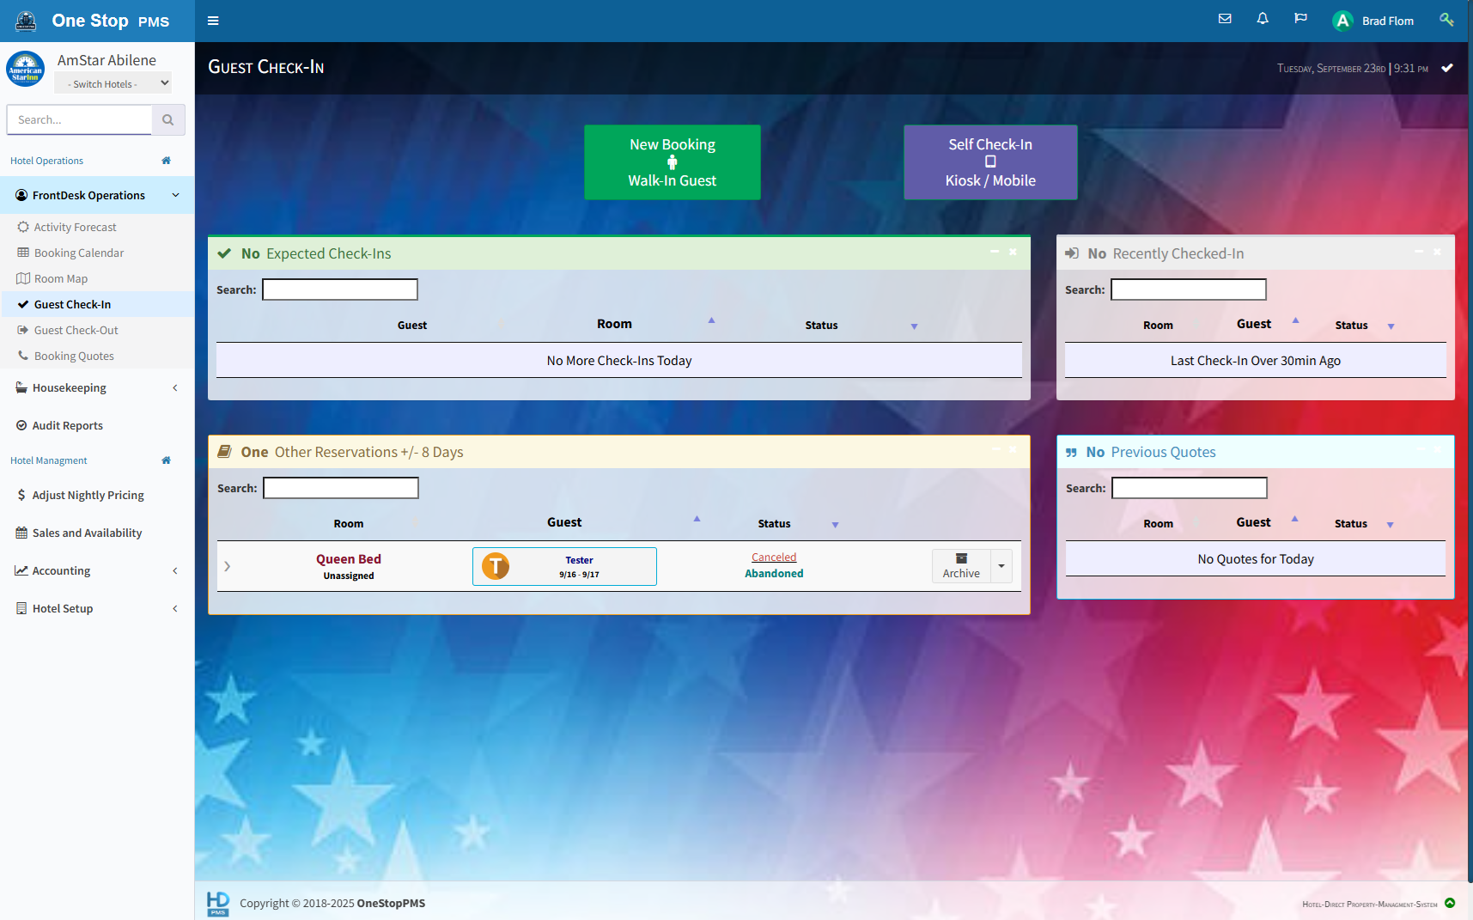This screenshot has width=1473, height=920.
Task: Open Booking Calendar in sidebar
Action: [x=79, y=253]
